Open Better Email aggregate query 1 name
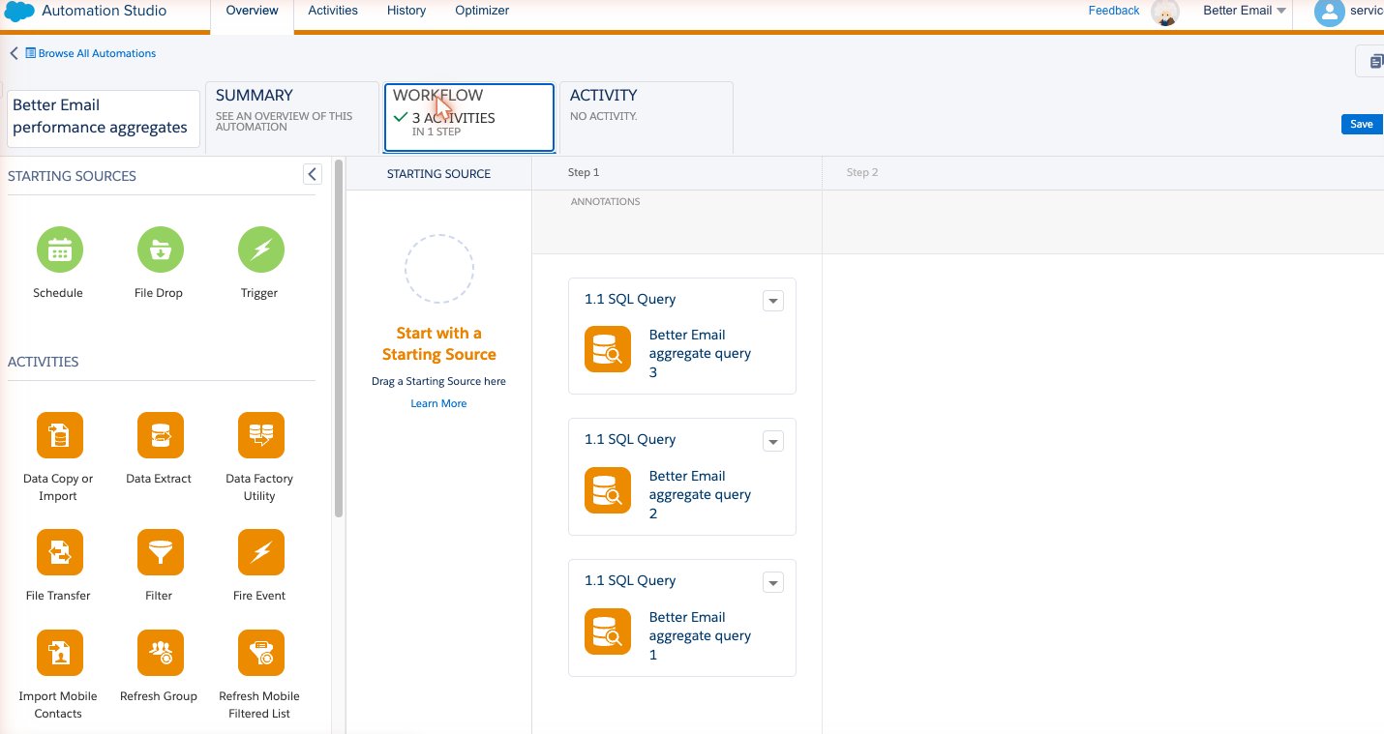 (701, 635)
